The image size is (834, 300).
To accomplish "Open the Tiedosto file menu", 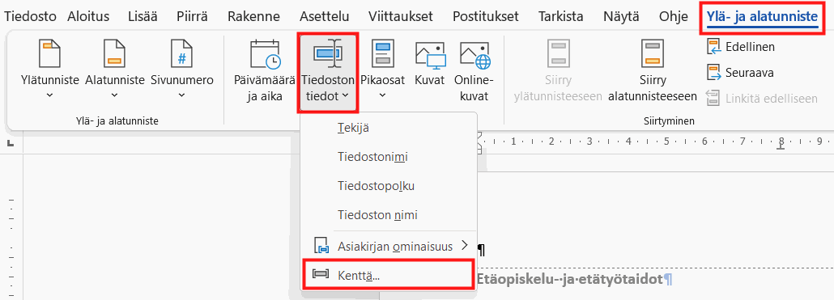I will pyautogui.click(x=30, y=16).
